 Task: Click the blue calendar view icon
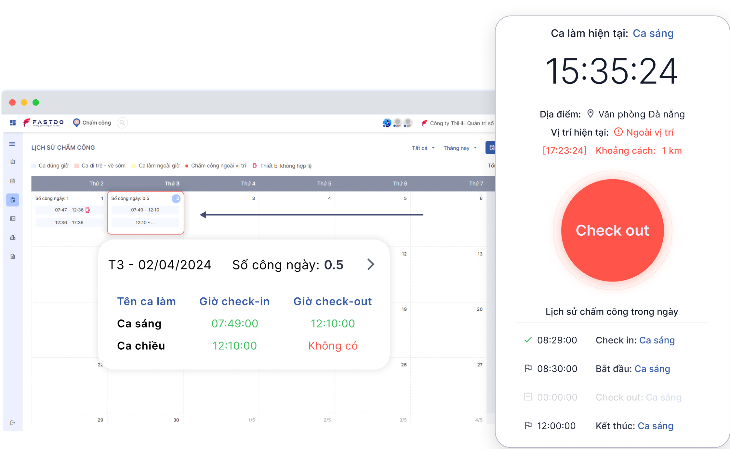coord(492,147)
